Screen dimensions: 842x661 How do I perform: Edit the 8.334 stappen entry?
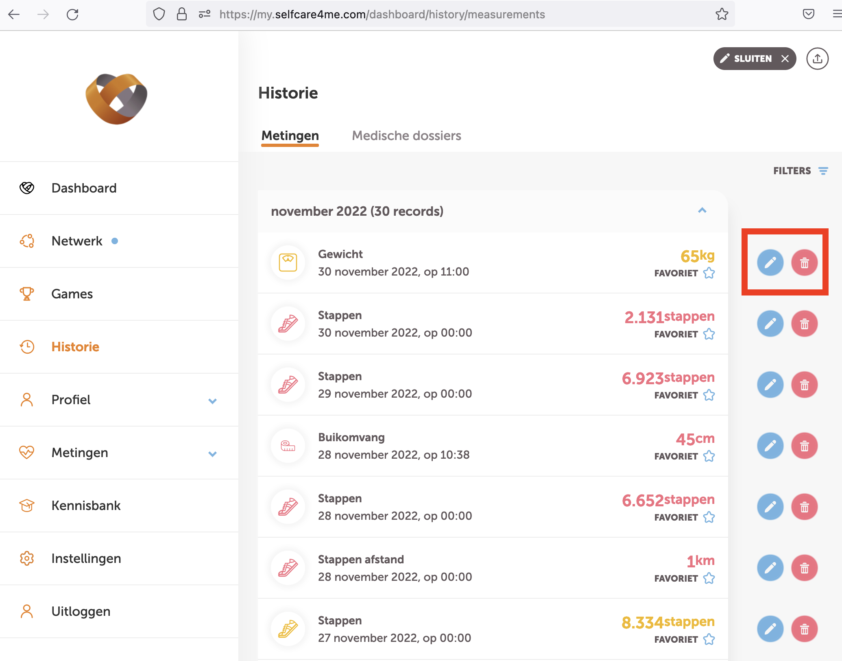click(x=770, y=629)
